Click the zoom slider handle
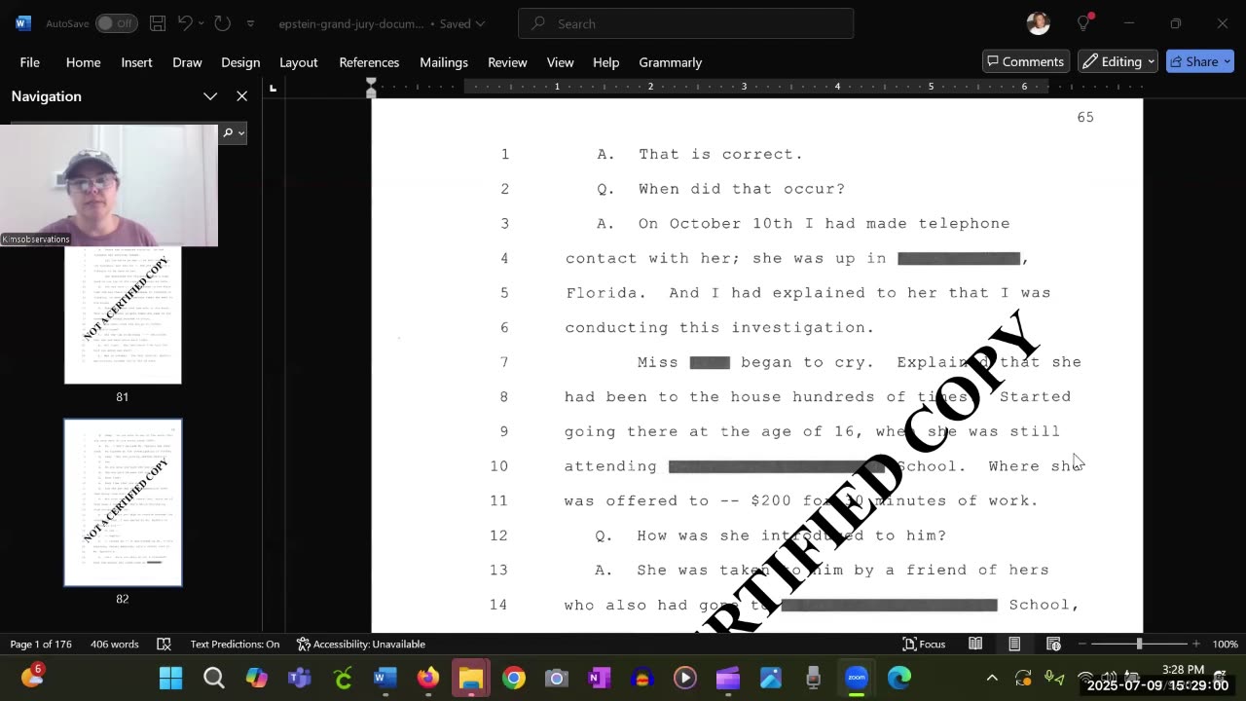Image resolution: width=1246 pixels, height=701 pixels. point(1139,644)
